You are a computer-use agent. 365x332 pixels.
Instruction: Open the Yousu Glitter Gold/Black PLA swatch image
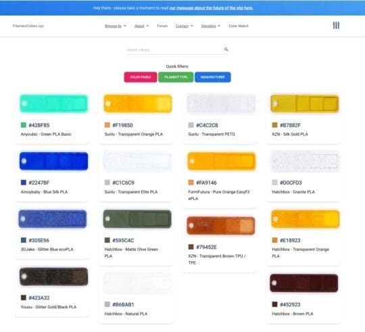[54, 277]
